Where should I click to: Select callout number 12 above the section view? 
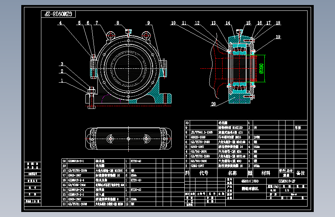(197, 23)
